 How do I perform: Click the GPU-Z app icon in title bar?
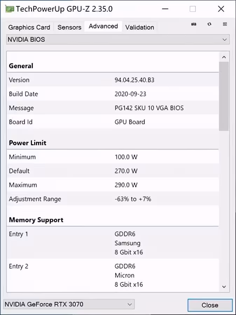point(10,9)
